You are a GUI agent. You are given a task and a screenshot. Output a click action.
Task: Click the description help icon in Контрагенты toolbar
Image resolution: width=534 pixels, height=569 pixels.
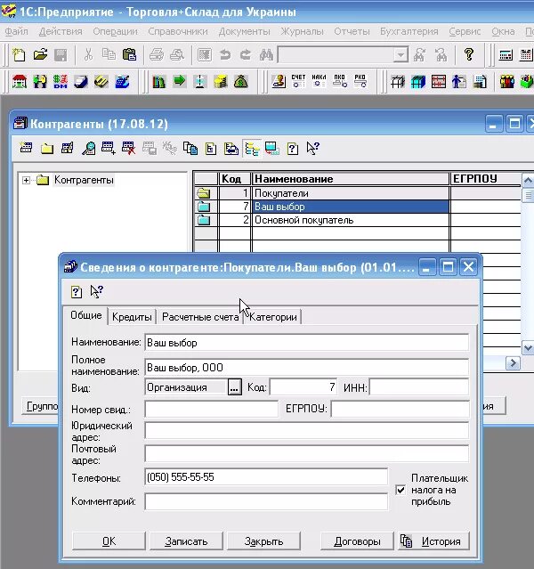[293, 149]
